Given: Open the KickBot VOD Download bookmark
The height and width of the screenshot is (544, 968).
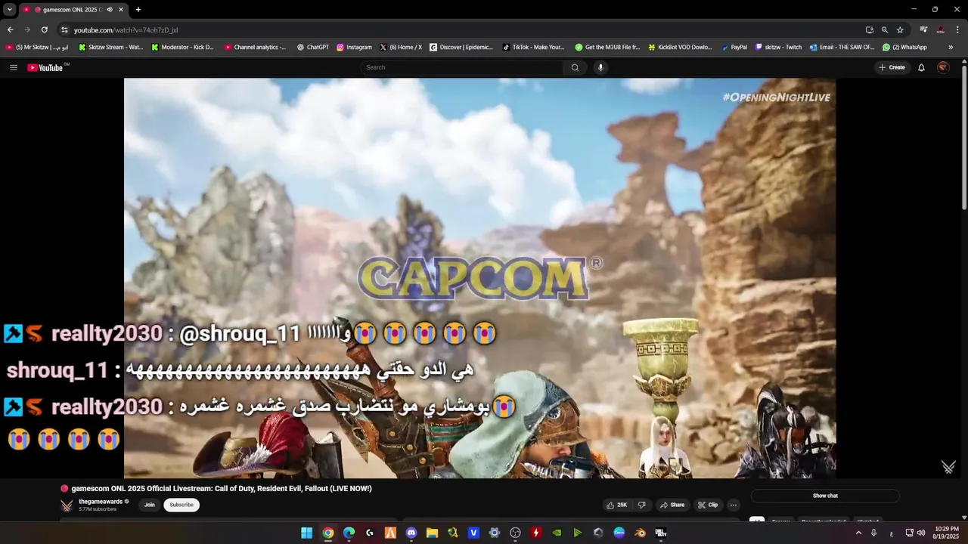Looking at the screenshot, I should click(x=680, y=47).
